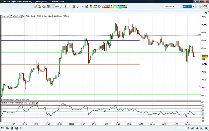This screenshot has width=209, height=131.
Task: Click the RSI 70 level label
Action: pos(203,105)
